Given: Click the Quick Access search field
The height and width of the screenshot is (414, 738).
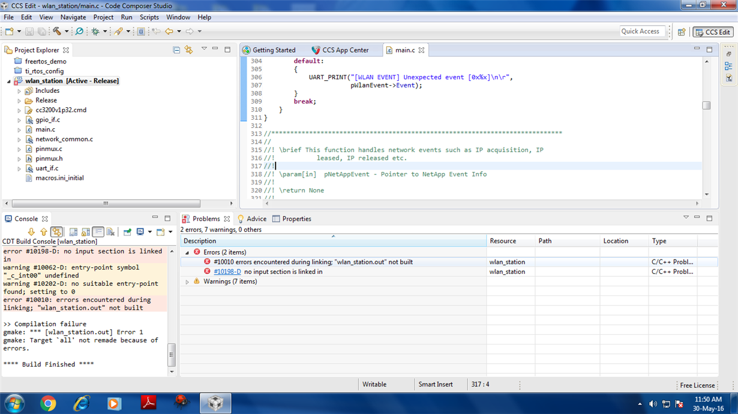Looking at the screenshot, I should coord(643,32).
